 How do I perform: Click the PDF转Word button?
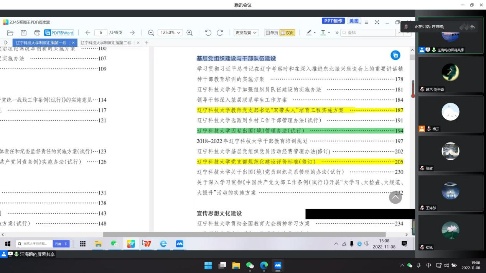tap(59, 33)
